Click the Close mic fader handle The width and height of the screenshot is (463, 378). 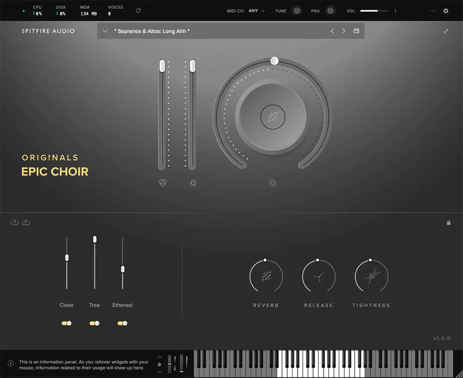67,258
